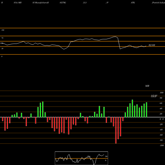Click the RSI value label 32.03
The image size is (165, 165).
[152, 45]
